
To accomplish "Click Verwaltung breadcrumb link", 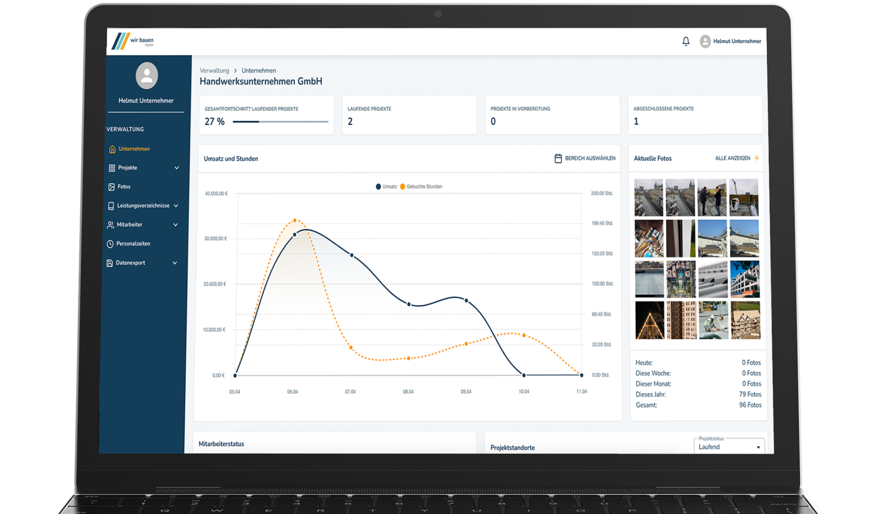I will [x=214, y=71].
